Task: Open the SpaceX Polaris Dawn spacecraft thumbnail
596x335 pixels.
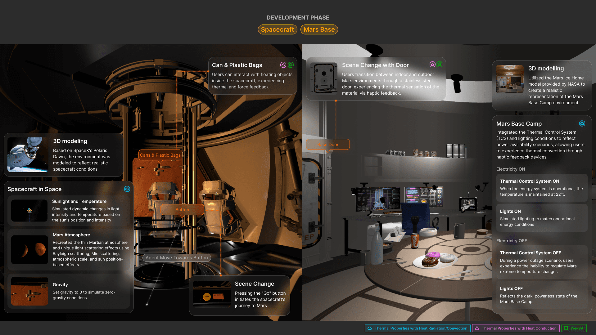Action: click(28, 154)
